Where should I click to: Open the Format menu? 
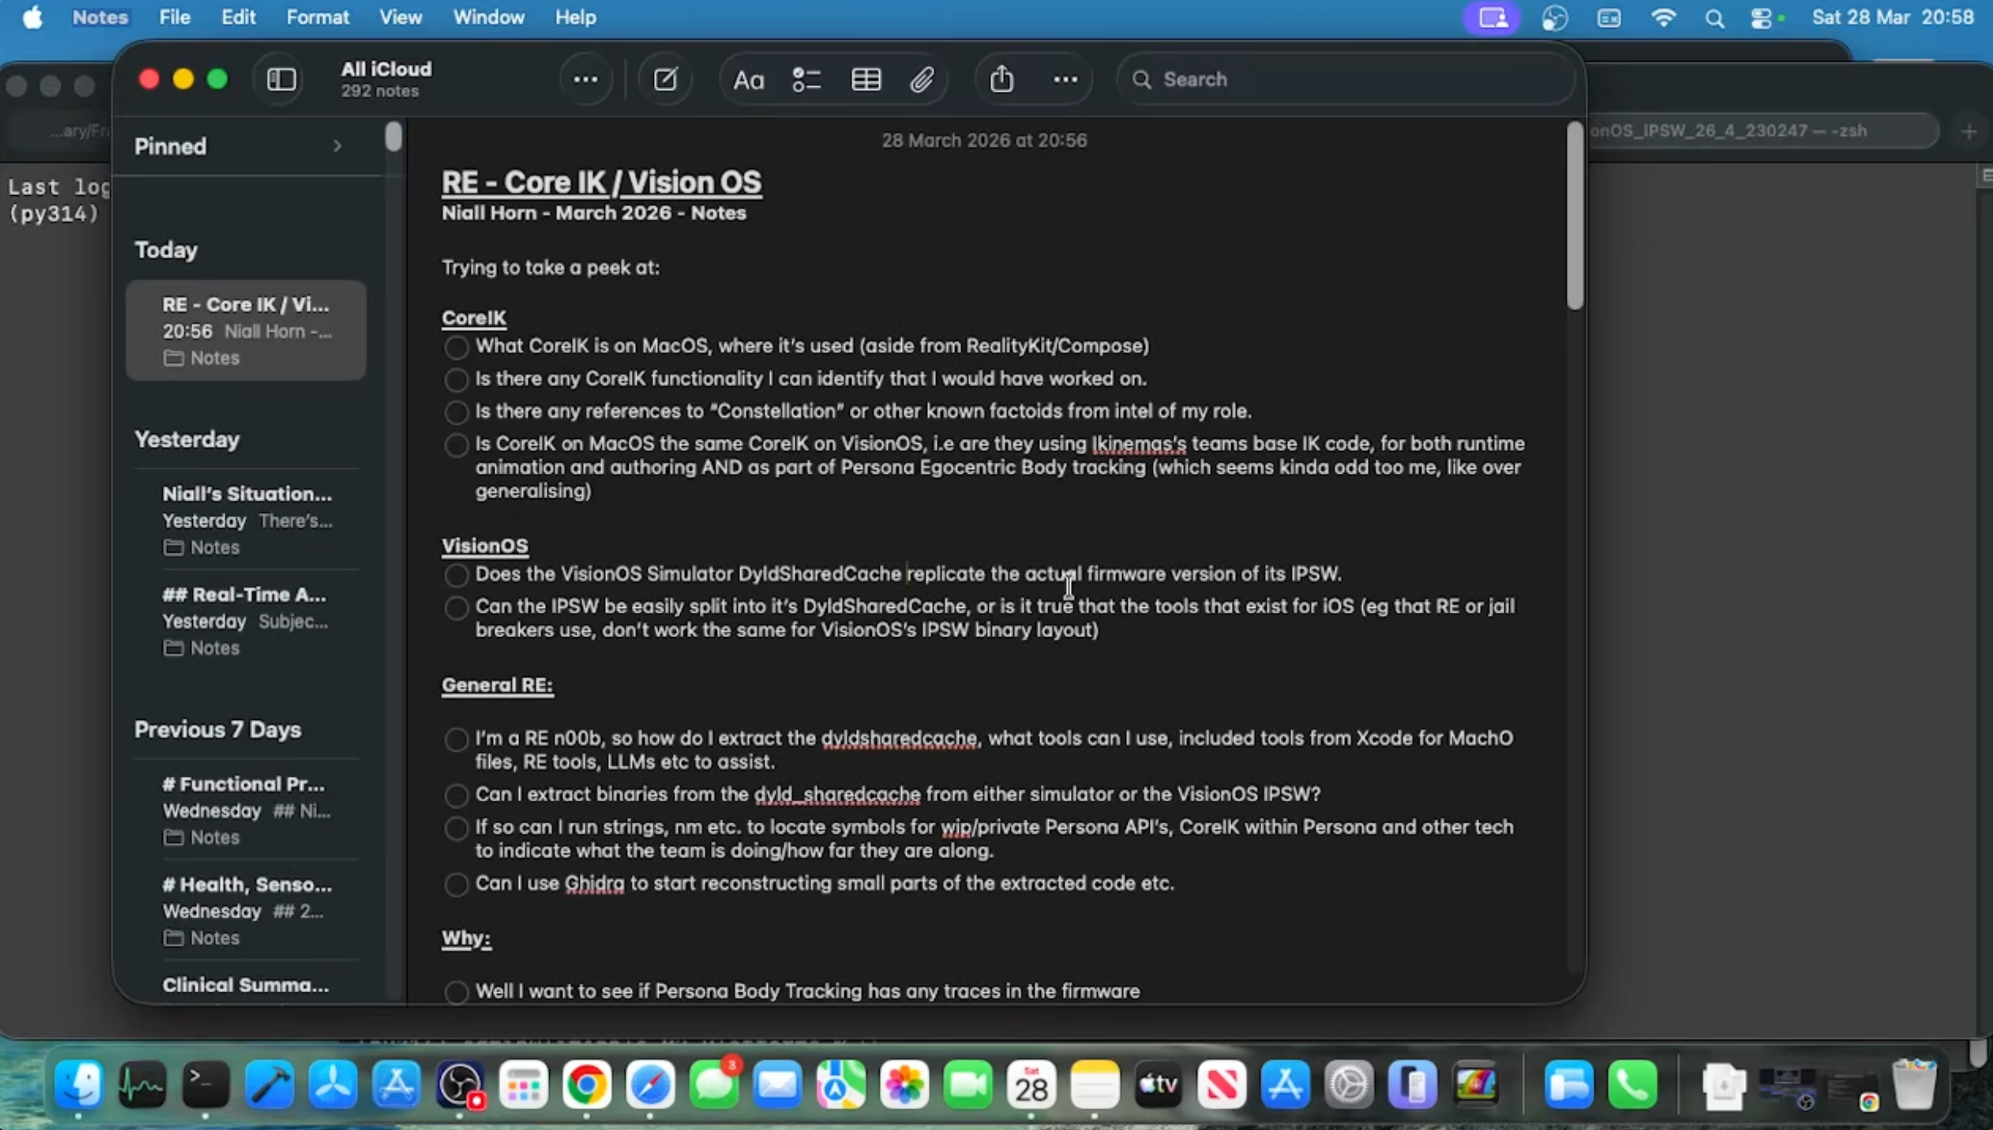(317, 17)
